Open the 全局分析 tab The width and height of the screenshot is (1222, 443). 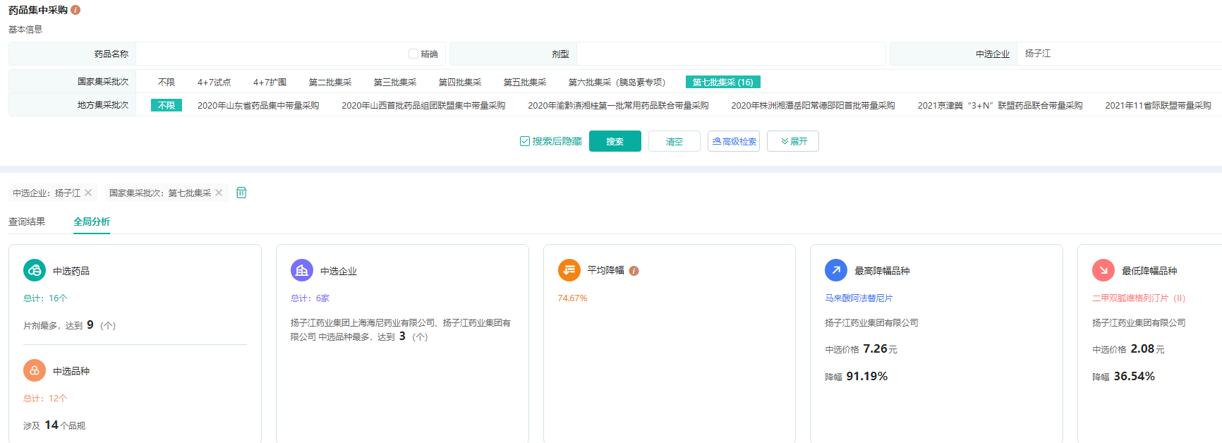[92, 221]
